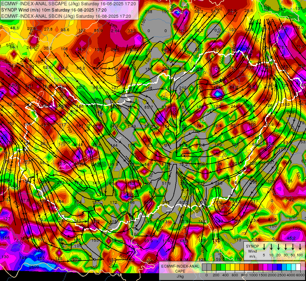The width and height of the screenshot is (306, 281).
Task: Click the 4000 tick label on CAPE scale
Action: tap(291, 275)
